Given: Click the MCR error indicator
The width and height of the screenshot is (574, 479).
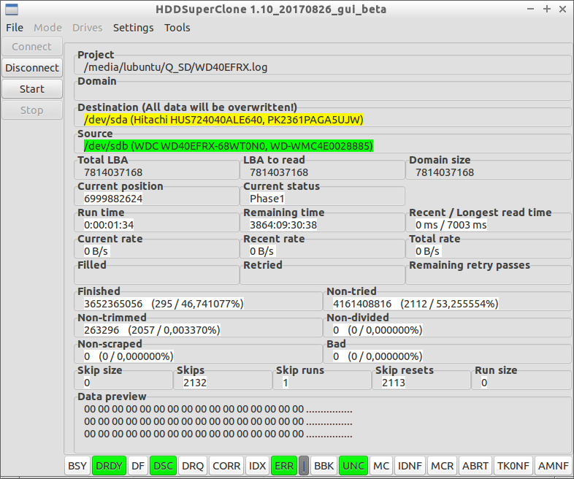Looking at the screenshot, I should point(442,466).
